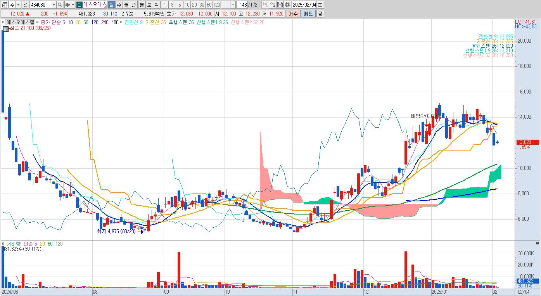Click the purple 종가 단순 legend color square
The width and height of the screenshot is (541, 296).
(x=38, y=22)
